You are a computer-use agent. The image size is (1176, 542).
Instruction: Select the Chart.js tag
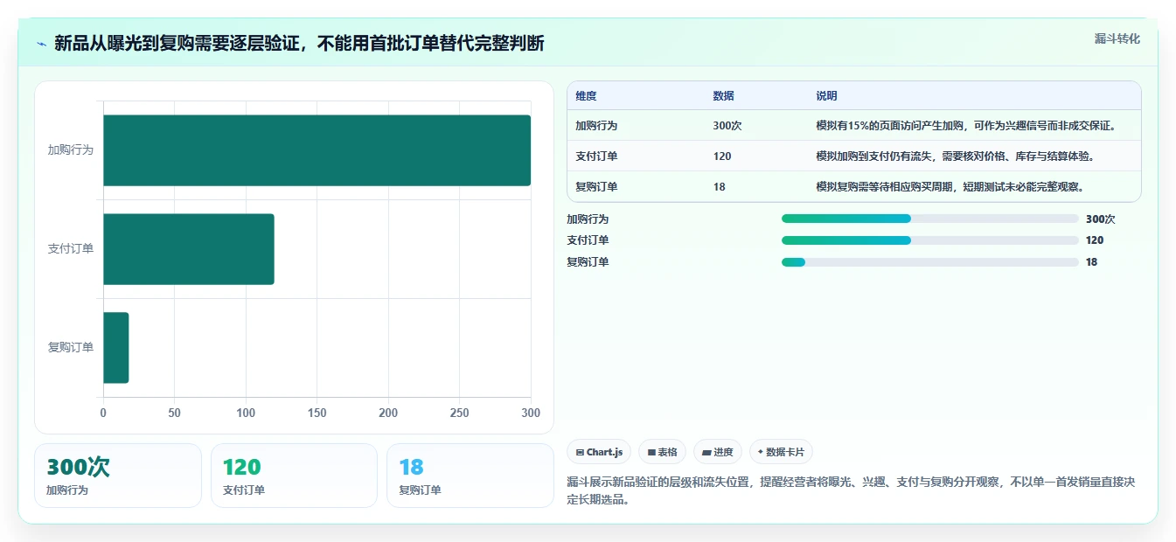click(599, 452)
